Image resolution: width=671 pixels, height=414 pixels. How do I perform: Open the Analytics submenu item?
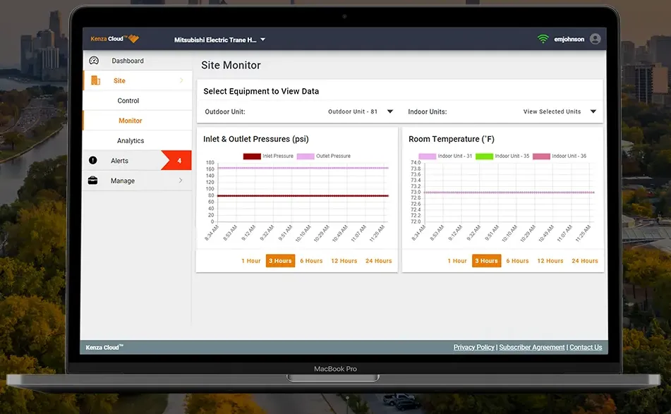[x=131, y=140]
